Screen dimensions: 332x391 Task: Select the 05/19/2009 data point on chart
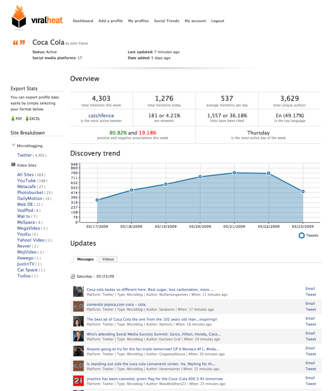pyautogui.click(x=166, y=184)
